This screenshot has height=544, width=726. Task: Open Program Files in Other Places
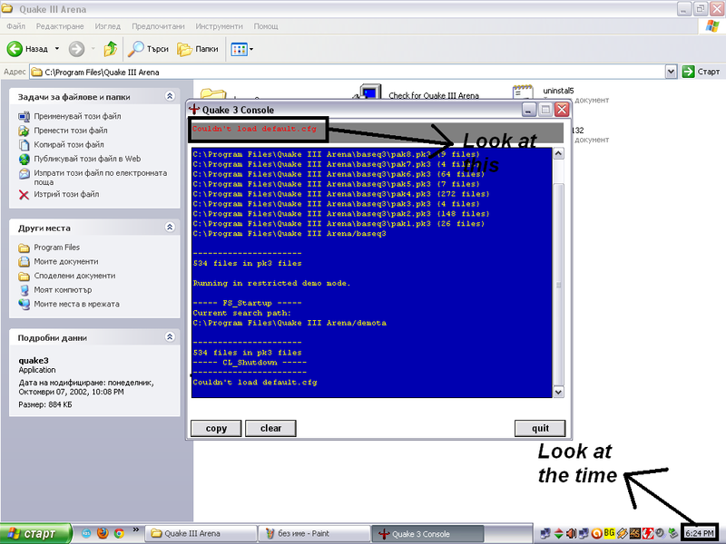[x=56, y=248]
